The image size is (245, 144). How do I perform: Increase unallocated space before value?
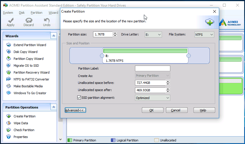(168, 81)
